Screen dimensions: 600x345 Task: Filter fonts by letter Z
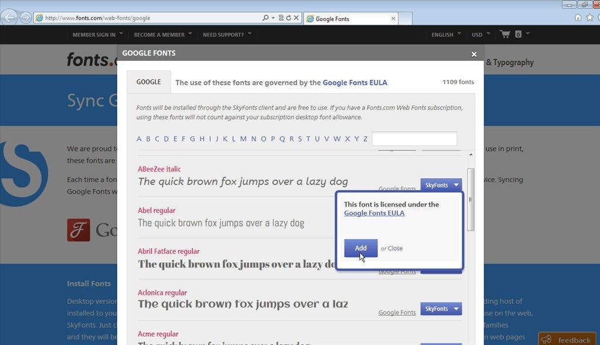[366, 139]
